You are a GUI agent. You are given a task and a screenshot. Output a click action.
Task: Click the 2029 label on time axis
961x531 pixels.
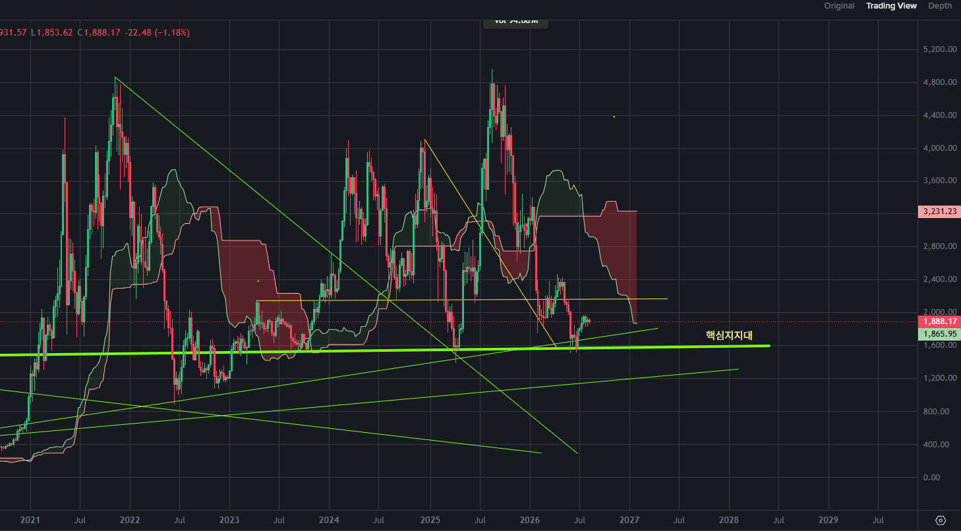829,519
